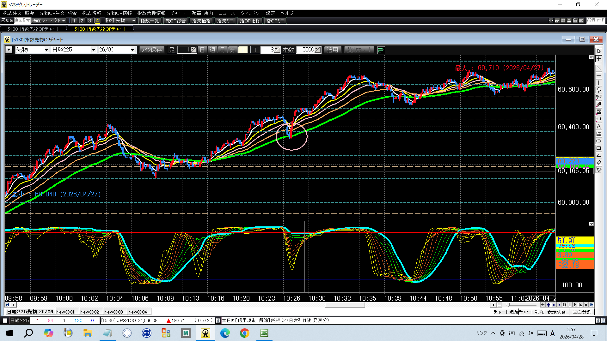Screen dimensions: 607x341
Task: Open the 画面レイアウト dropdown
Action: click(49, 21)
